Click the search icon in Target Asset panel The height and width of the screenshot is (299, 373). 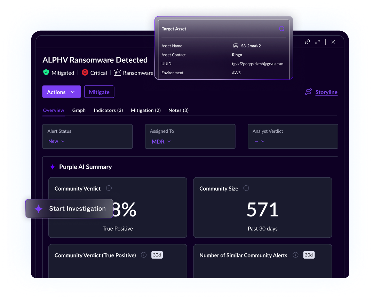pyautogui.click(x=282, y=29)
